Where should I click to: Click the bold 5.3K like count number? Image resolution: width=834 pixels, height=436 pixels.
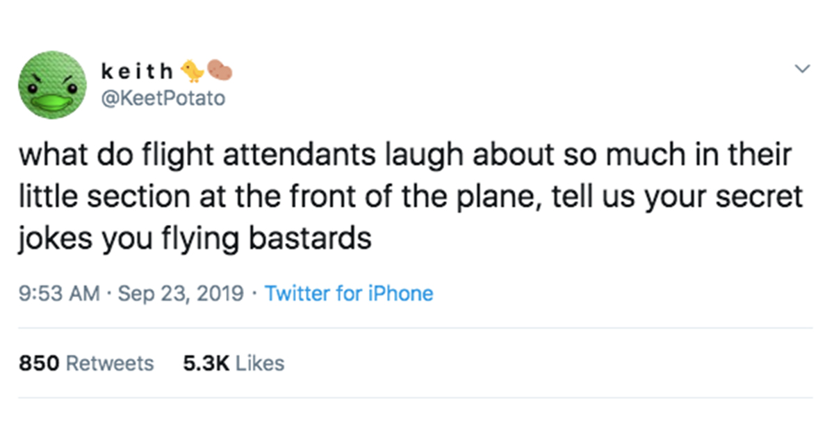tap(206, 363)
